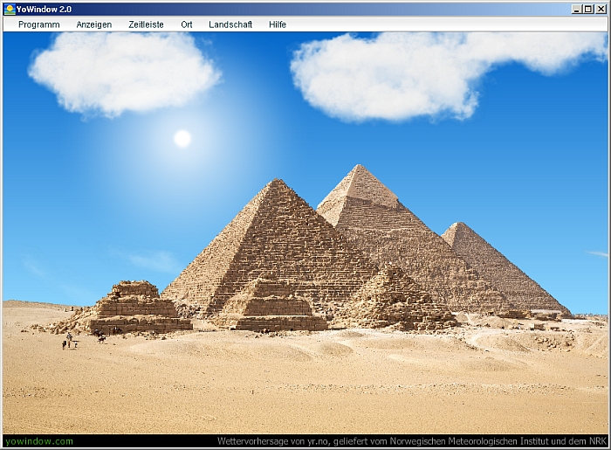Close the YoWindow 2.0 window
Image resolution: width=611 pixels, height=450 pixels.
tap(601, 9)
